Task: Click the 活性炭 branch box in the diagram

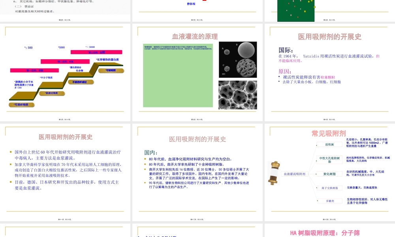Action: (330, 144)
